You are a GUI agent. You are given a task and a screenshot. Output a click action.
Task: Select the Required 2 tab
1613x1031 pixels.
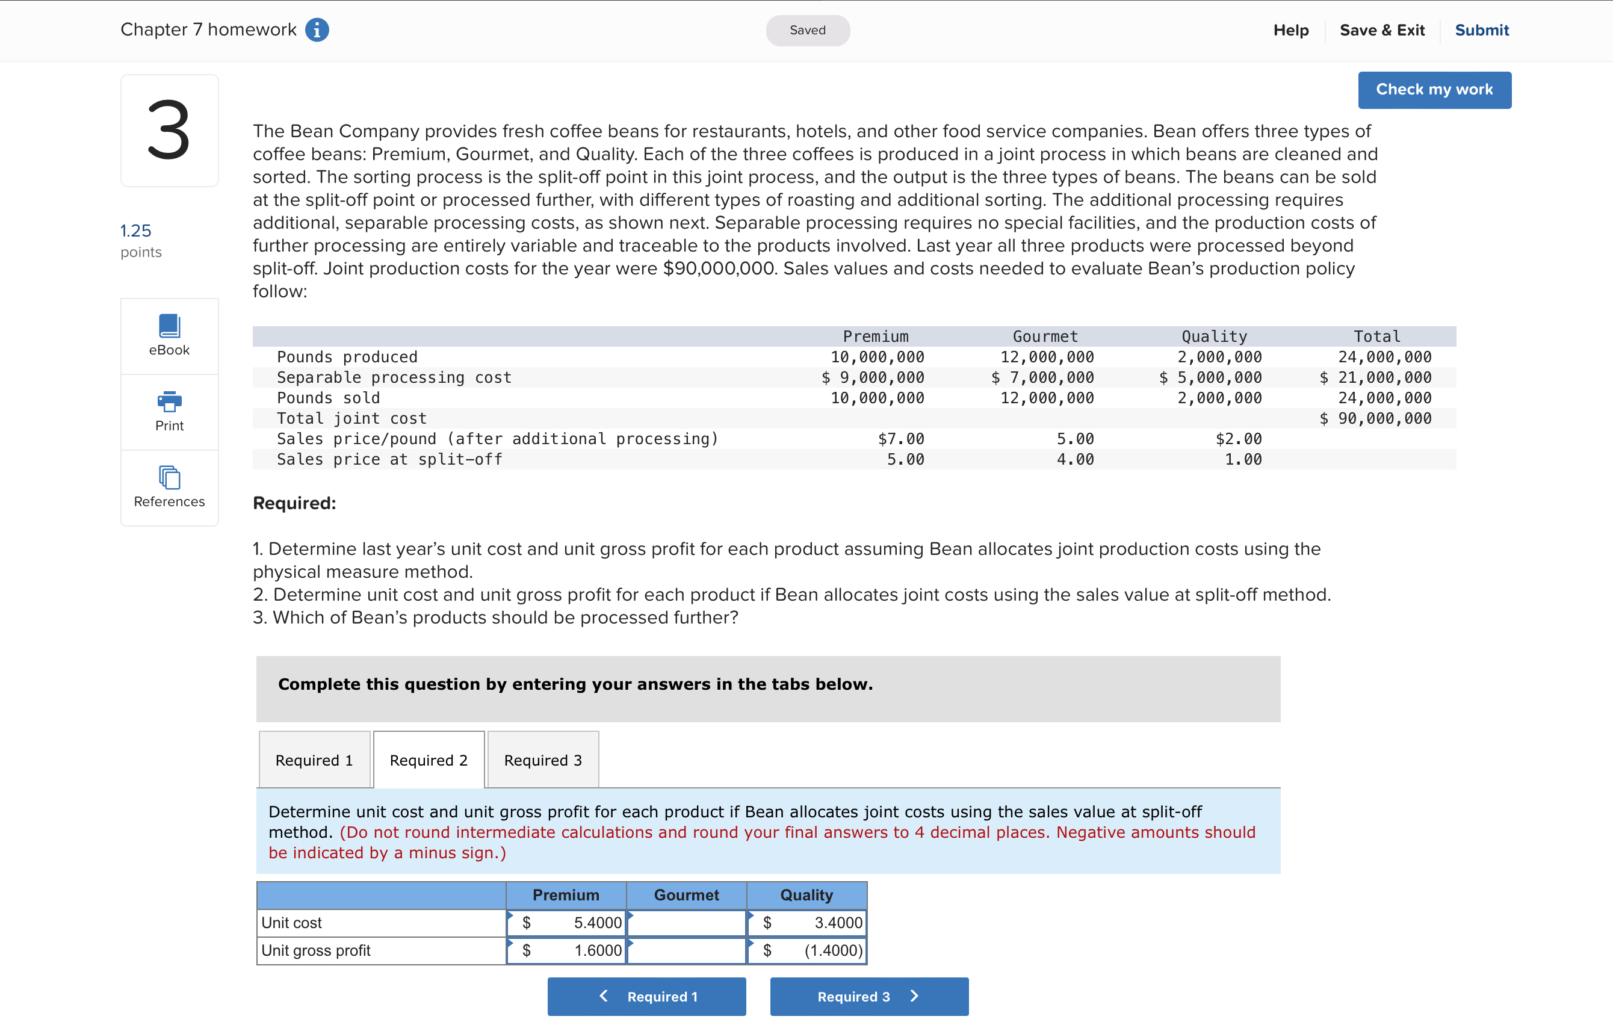[428, 760]
